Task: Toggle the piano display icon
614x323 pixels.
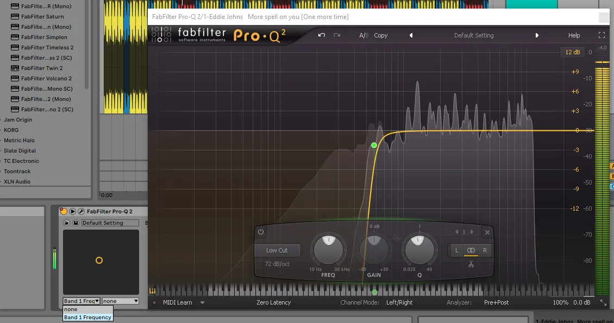Action: (x=152, y=291)
